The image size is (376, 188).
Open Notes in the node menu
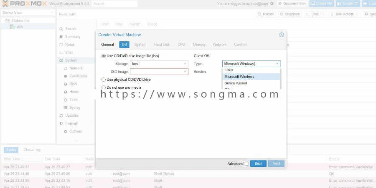point(70,45)
